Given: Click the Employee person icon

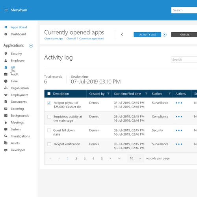Looking at the screenshot, I should click(6, 61).
